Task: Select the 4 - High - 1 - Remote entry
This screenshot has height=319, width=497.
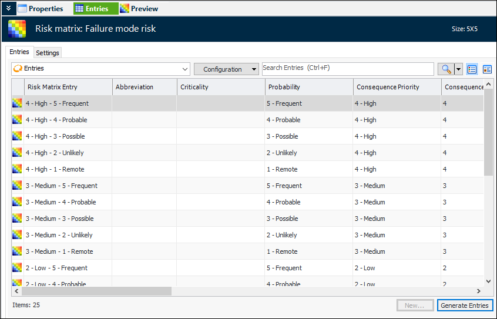Action: coord(55,169)
